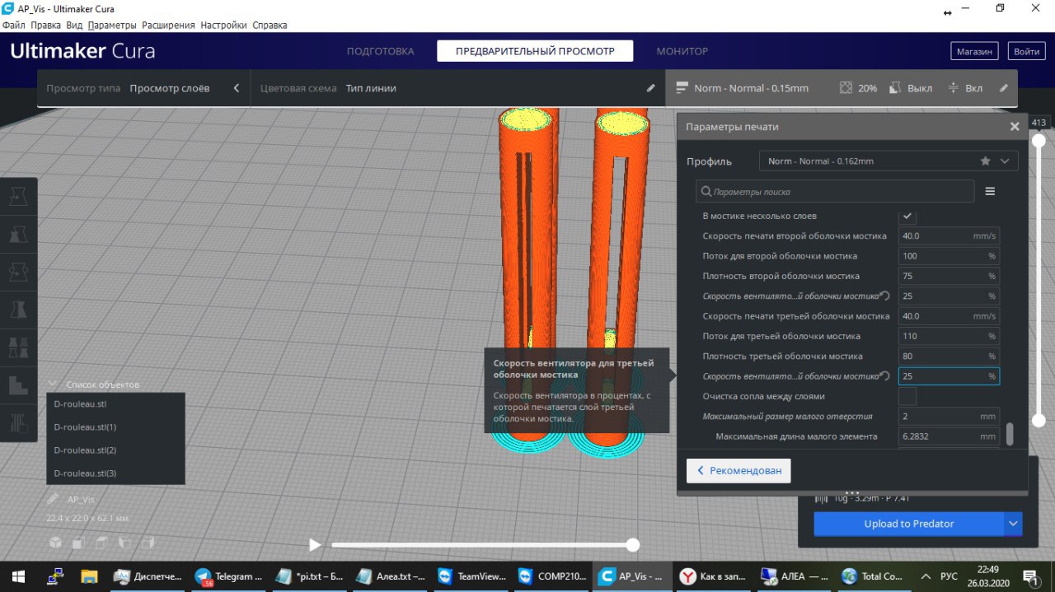Switch to left side view icon
Screen dimensions: 1055x592
[124, 543]
